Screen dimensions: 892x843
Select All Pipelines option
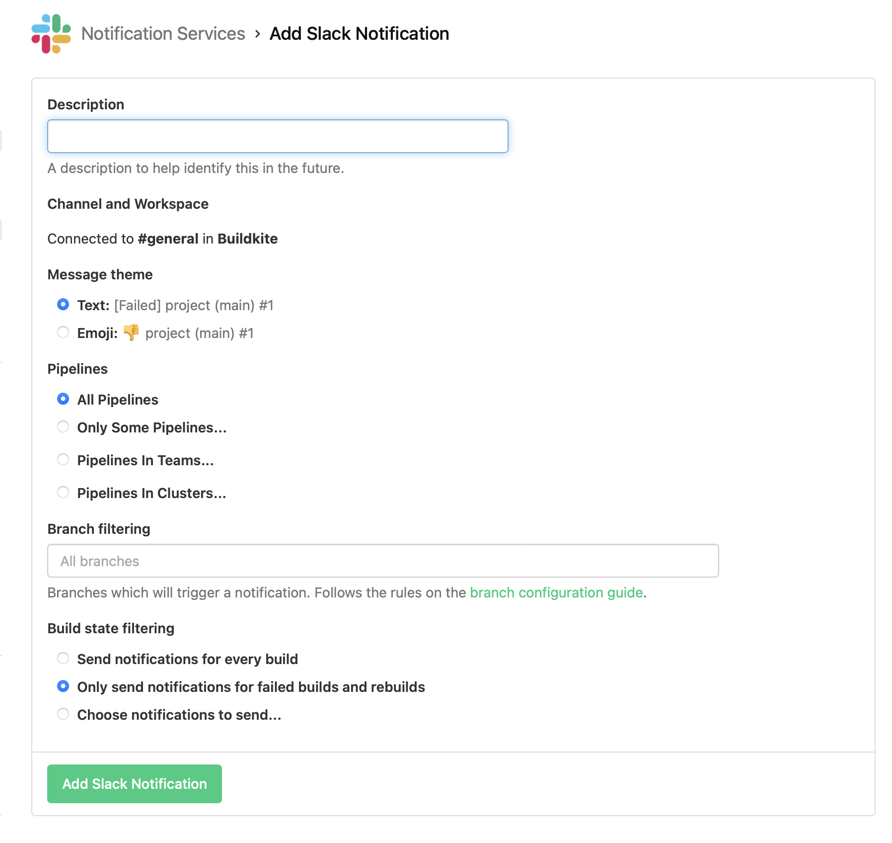[x=63, y=399]
